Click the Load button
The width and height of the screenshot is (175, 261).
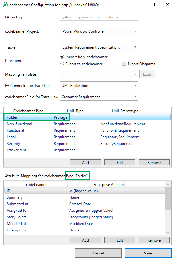point(147,74)
